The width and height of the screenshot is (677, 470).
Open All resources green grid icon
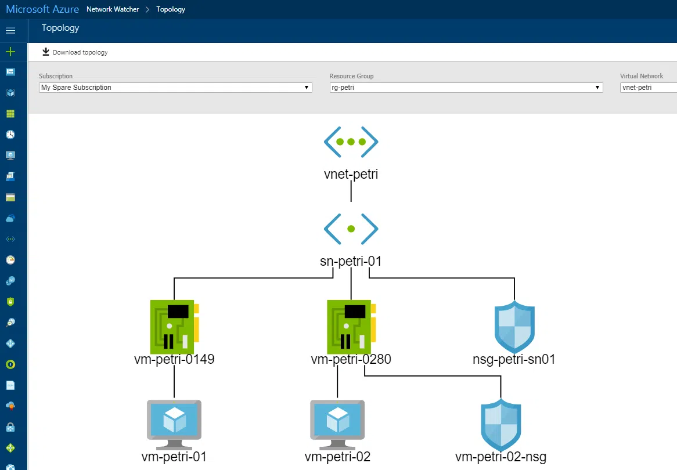tap(10, 114)
